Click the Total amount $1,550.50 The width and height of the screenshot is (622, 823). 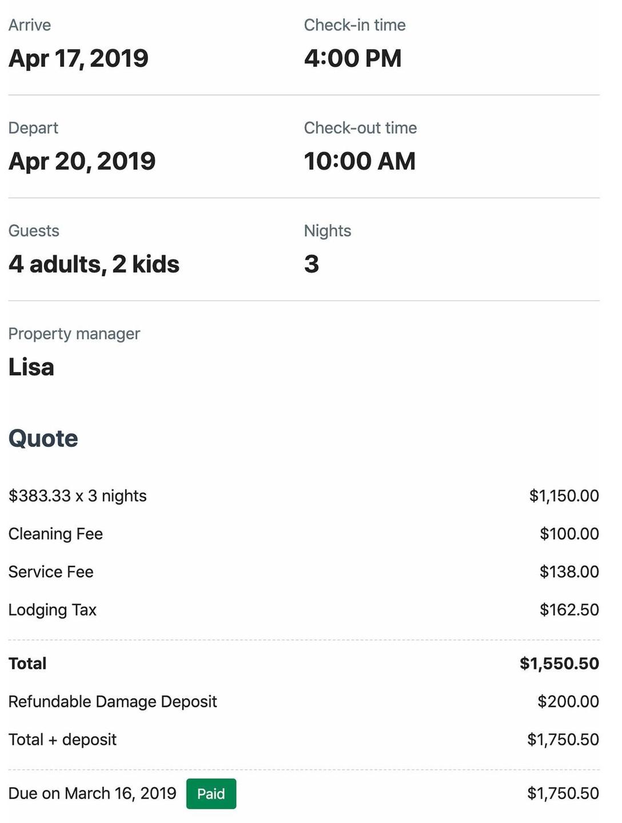coord(559,664)
